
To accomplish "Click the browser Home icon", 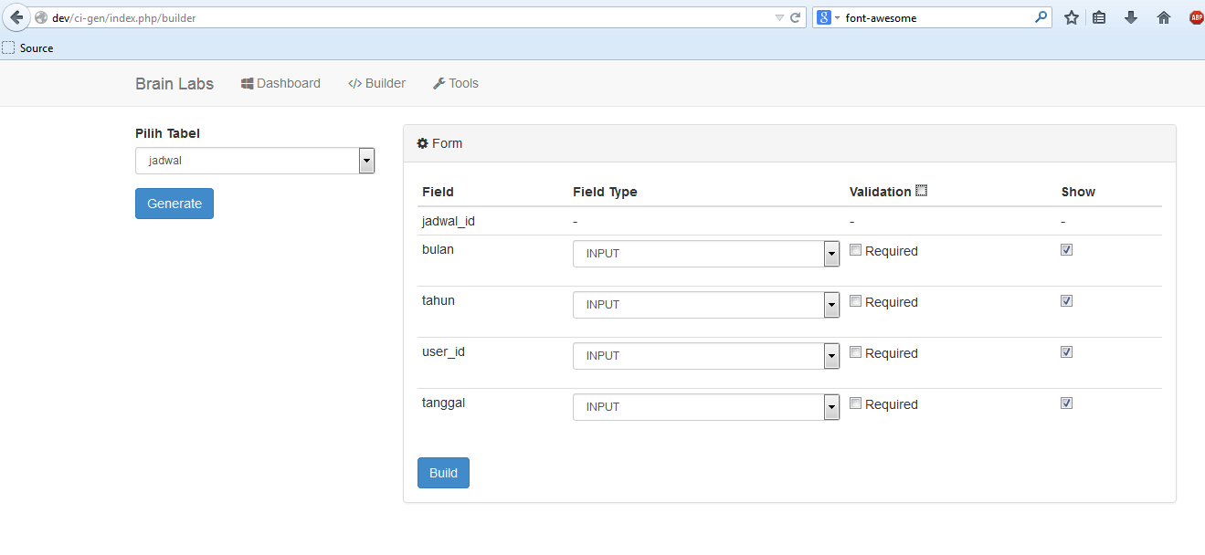I will pos(1164,16).
